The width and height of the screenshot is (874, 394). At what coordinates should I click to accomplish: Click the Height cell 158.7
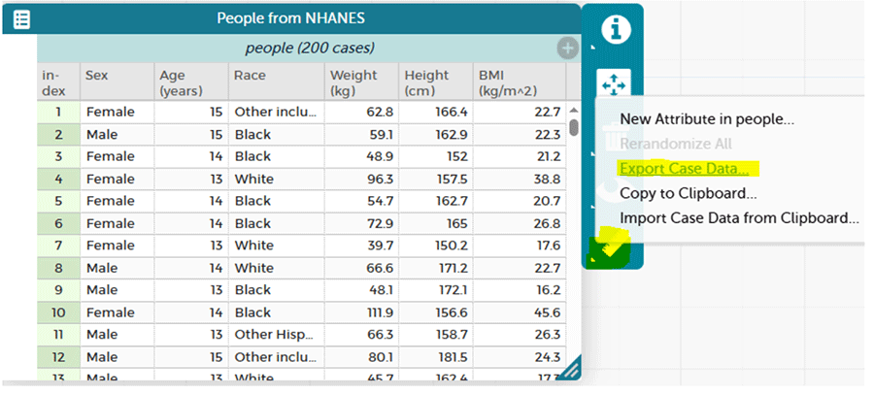click(436, 335)
